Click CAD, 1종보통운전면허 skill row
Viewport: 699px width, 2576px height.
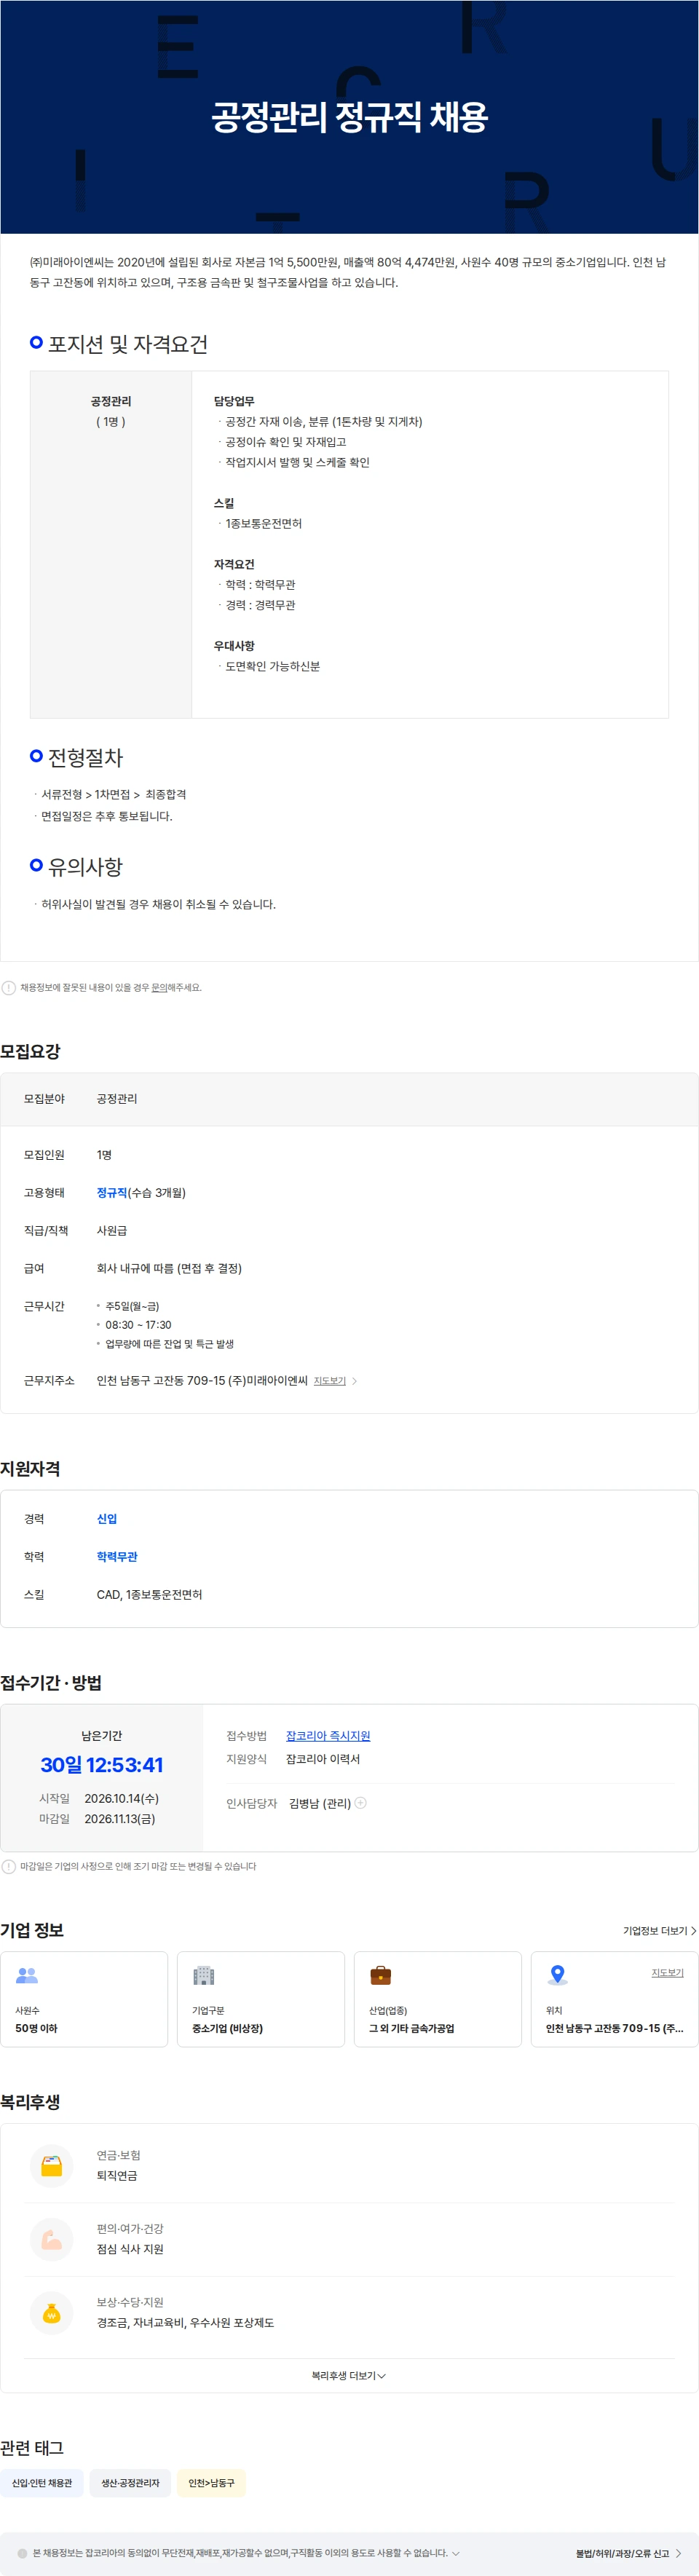point(149,1595)
